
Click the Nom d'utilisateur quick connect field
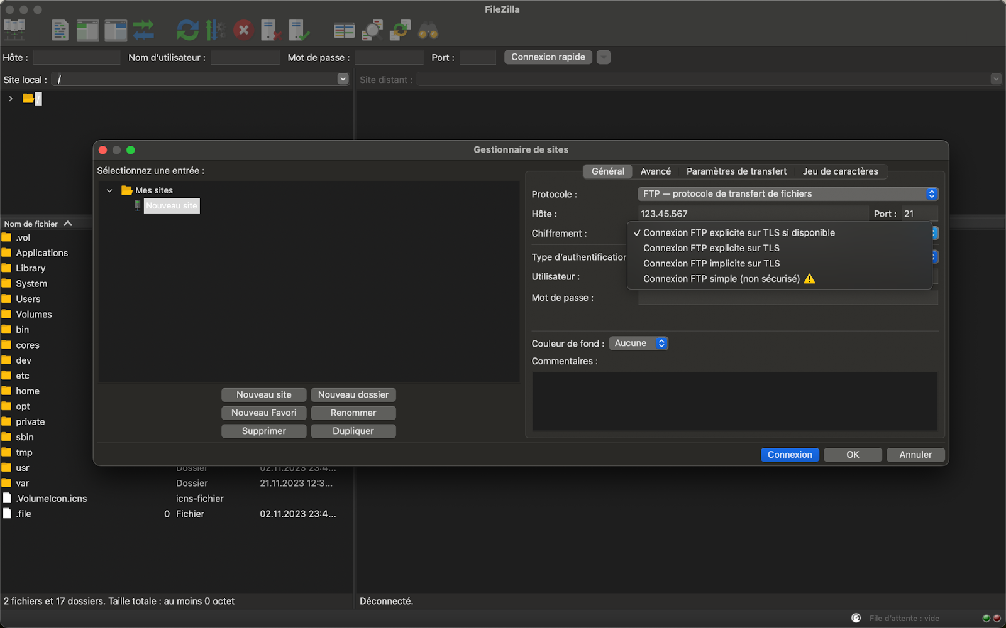(245, 57)
